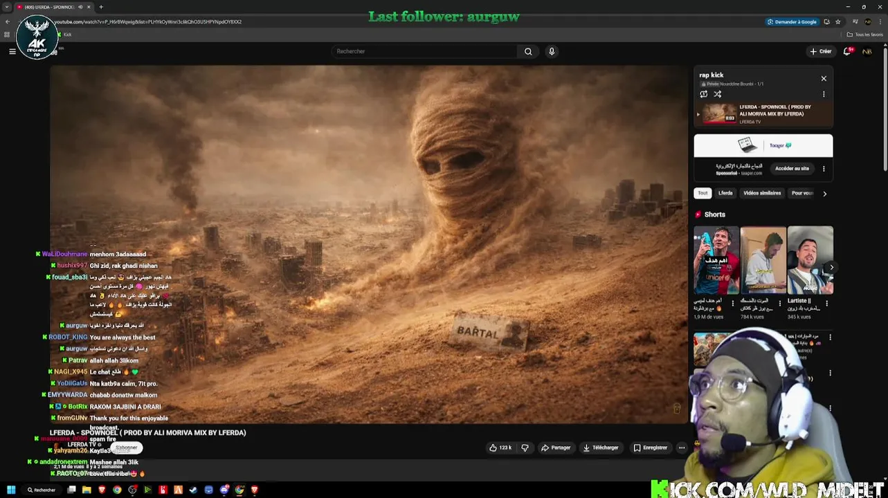Image resolution: width=888 pixels, height=498 pixels.
Task: Open Steam from the taskbar
Action: pos(193,490)
